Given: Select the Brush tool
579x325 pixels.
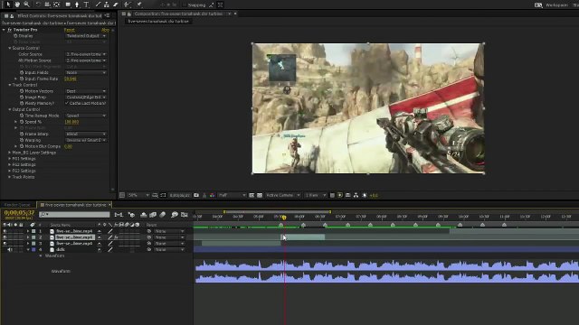Looking at the screenshot, I should 98,5.
